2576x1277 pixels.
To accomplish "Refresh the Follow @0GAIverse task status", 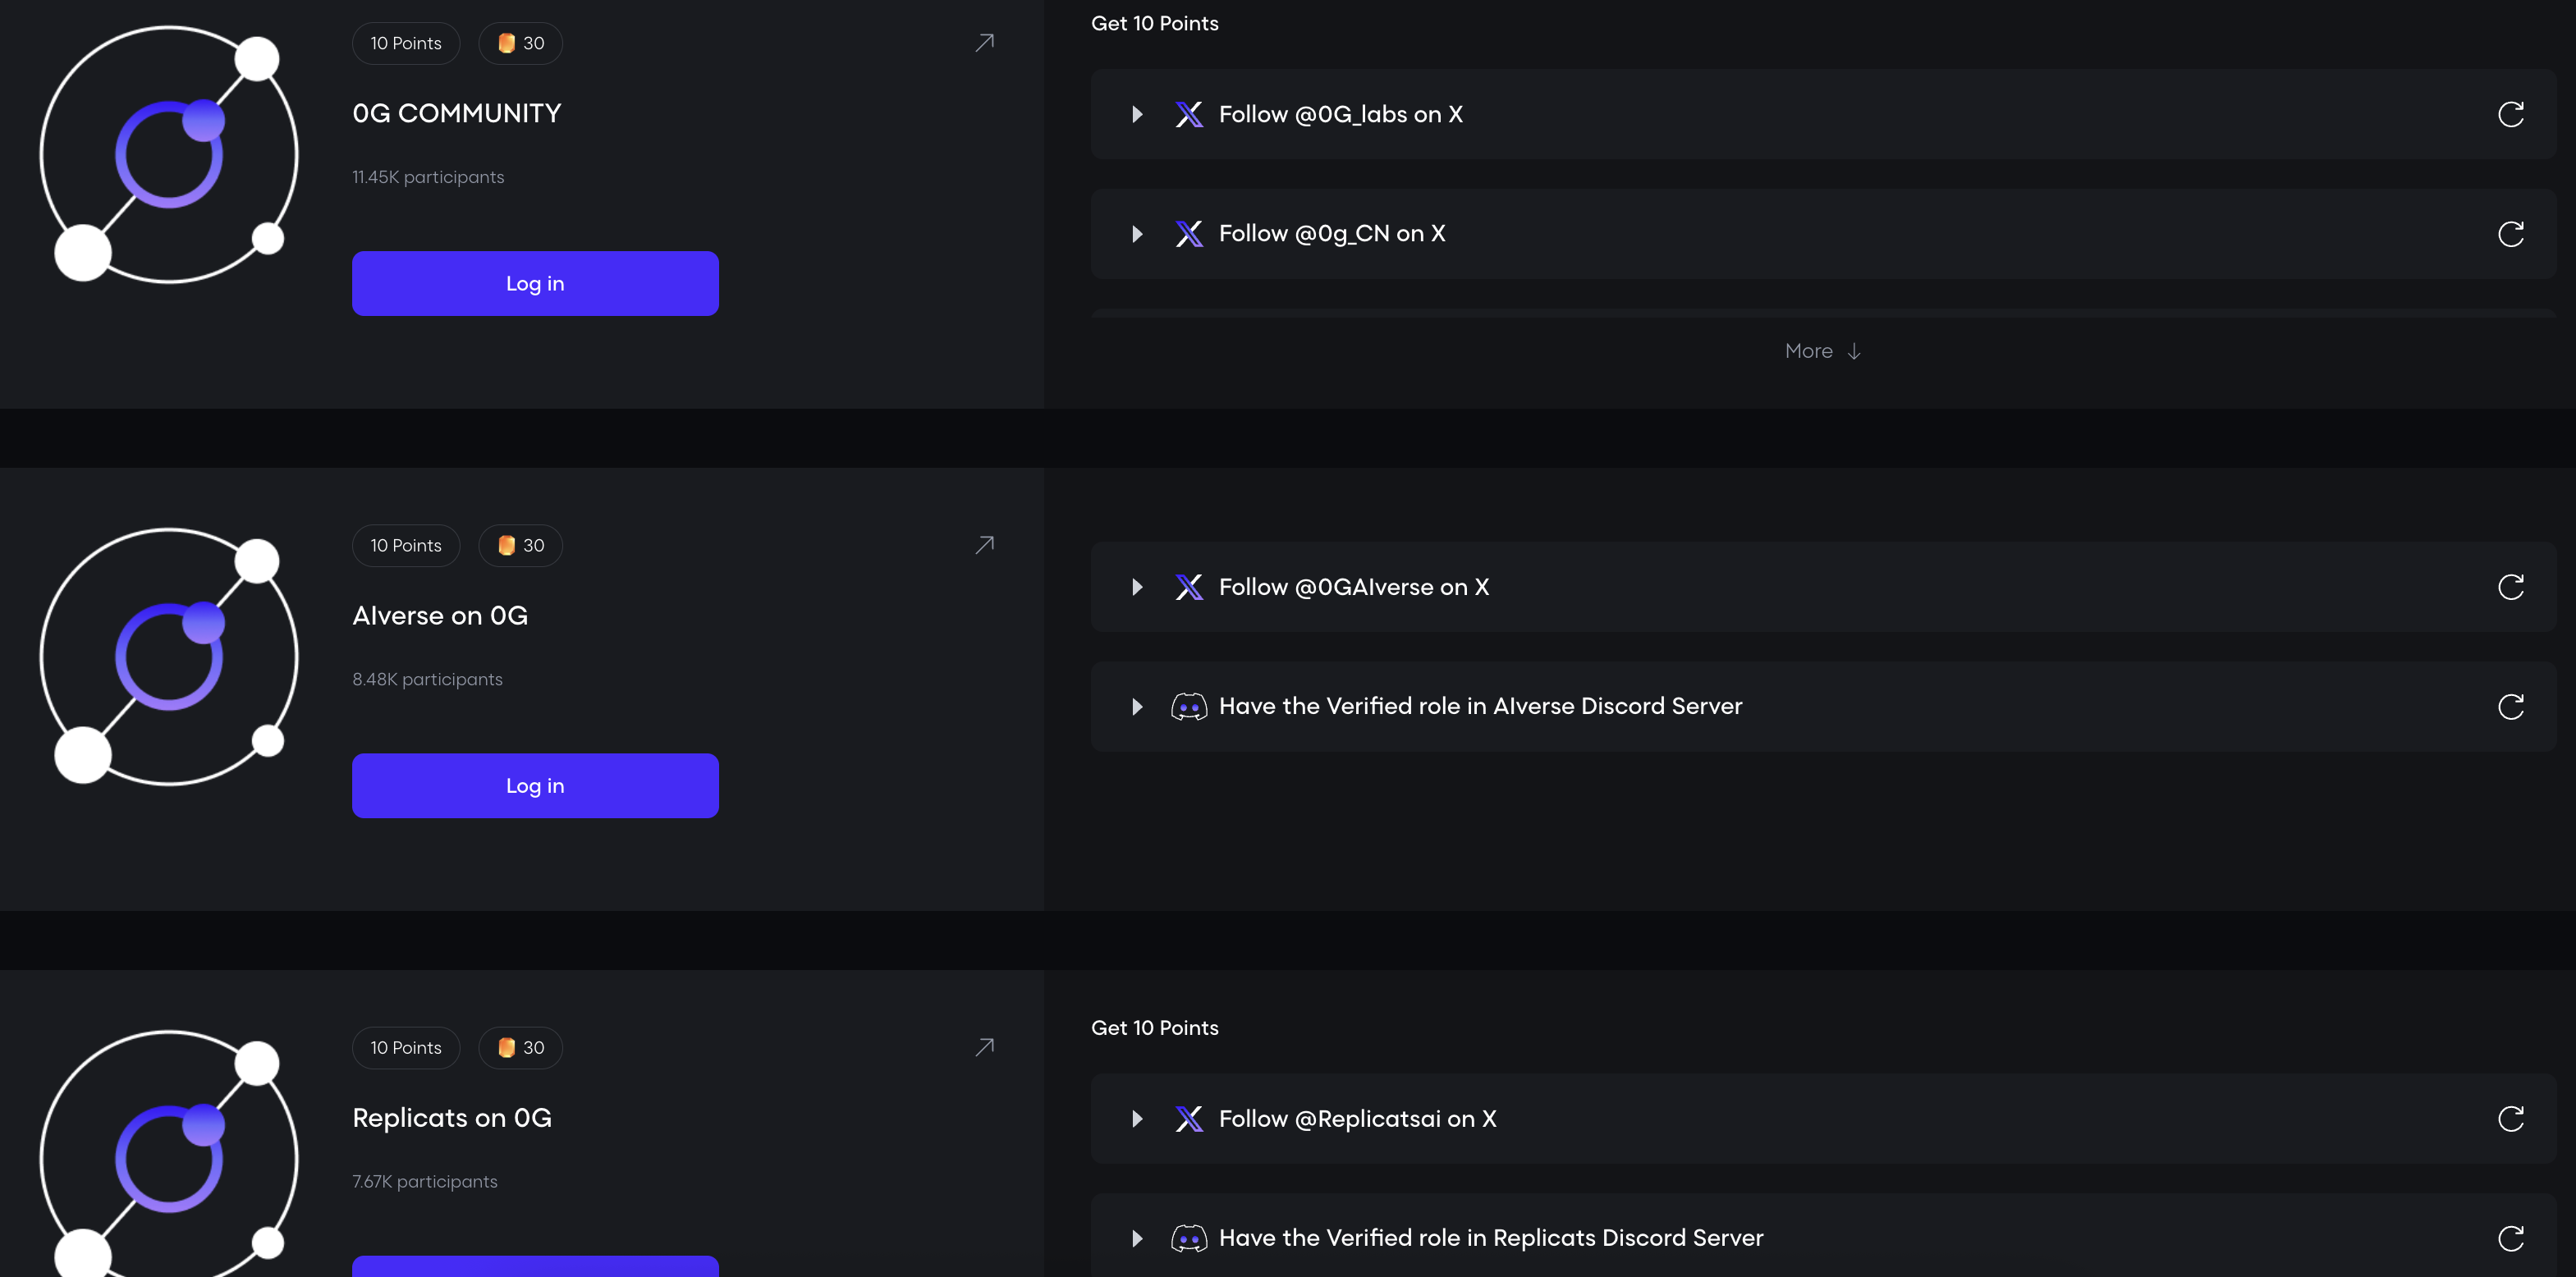I will click(x=2510, y=587).
